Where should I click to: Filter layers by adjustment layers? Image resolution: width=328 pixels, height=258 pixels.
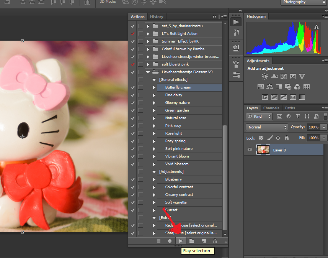click(x=289, y=116)
